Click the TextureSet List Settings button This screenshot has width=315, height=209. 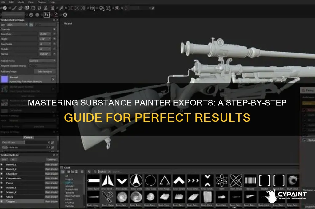[52, 160]
